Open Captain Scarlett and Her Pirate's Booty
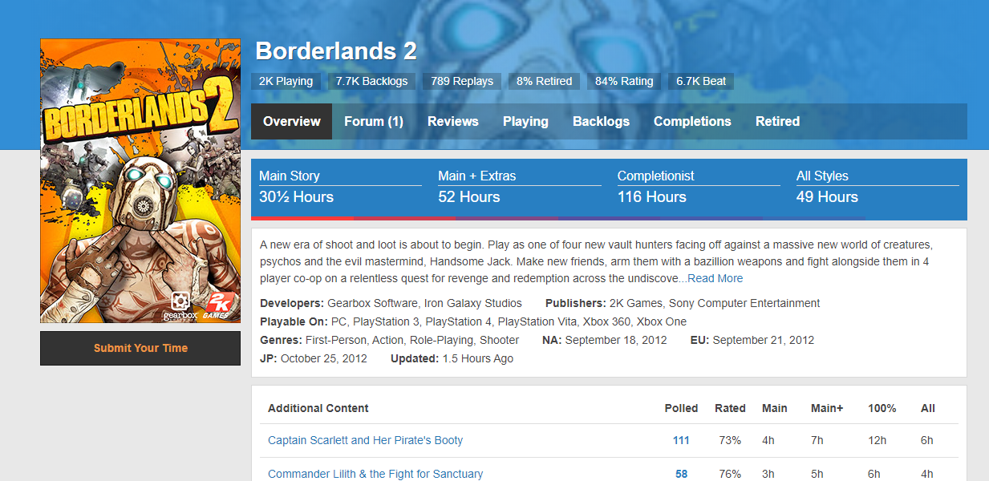 tap(365, 440)
